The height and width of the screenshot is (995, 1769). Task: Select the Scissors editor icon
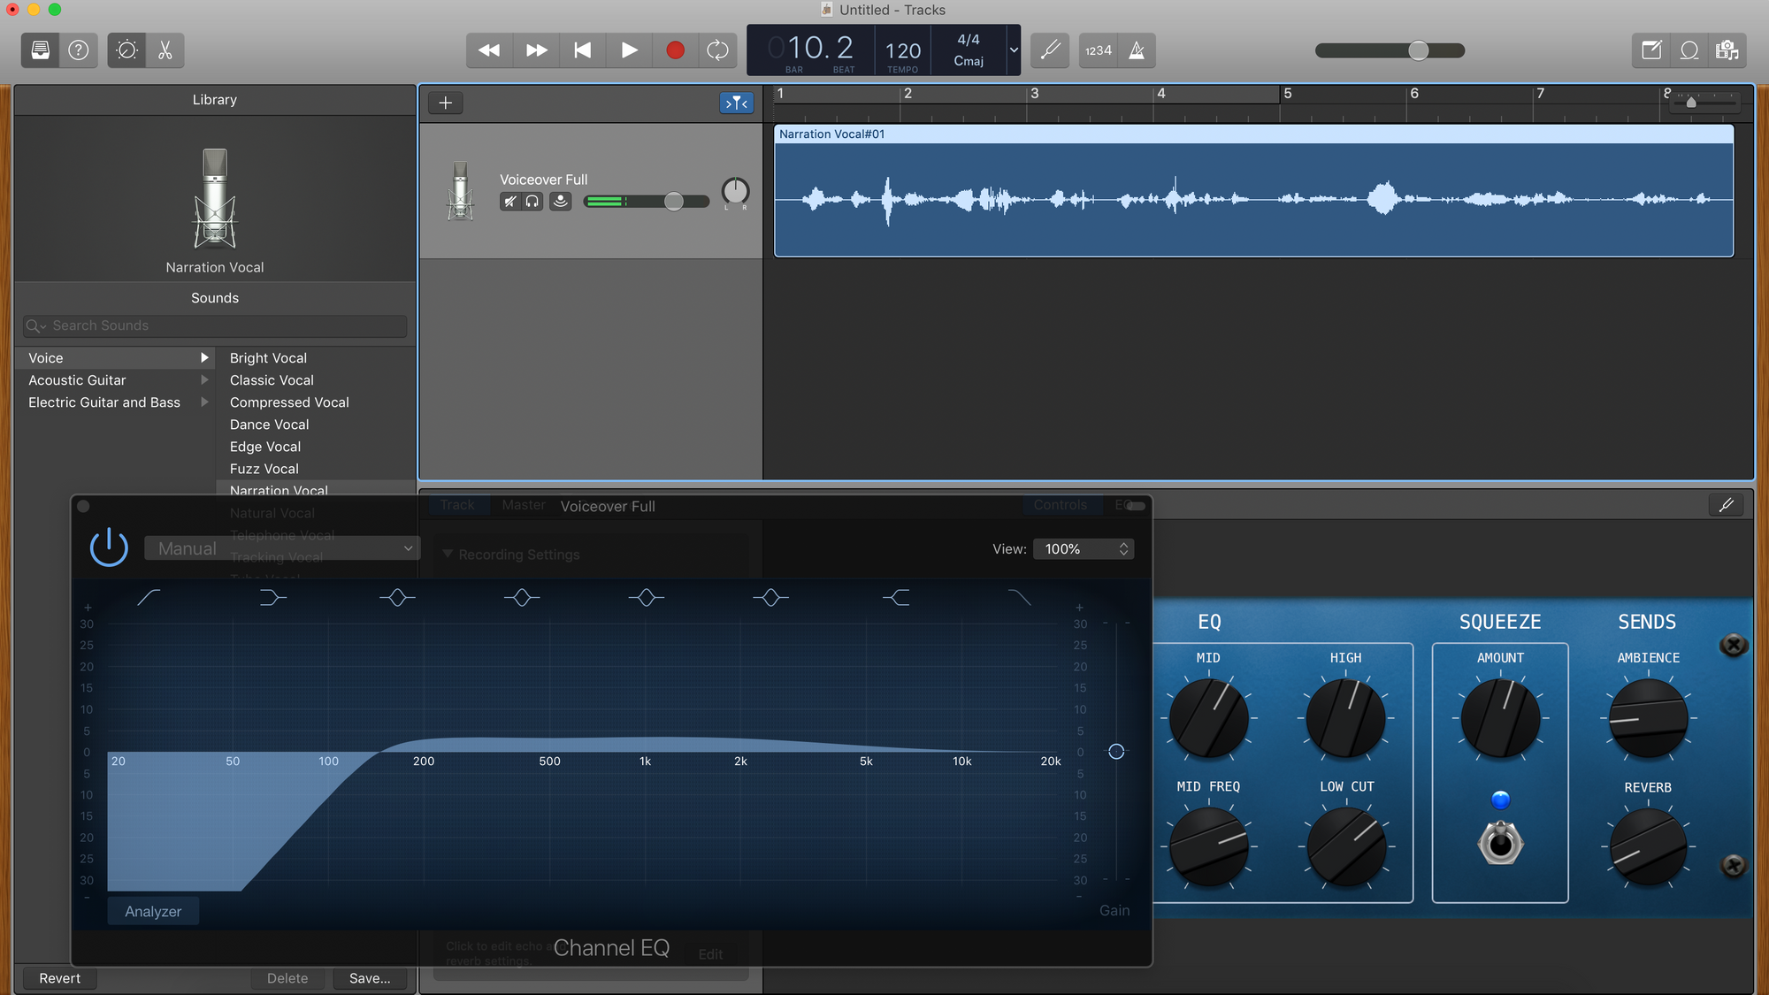click(x=165, y=50)
